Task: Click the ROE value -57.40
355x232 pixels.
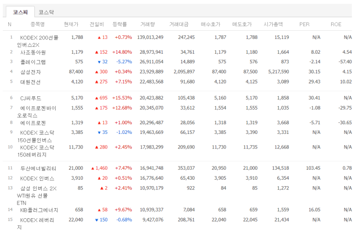Action: pos(345,62)
